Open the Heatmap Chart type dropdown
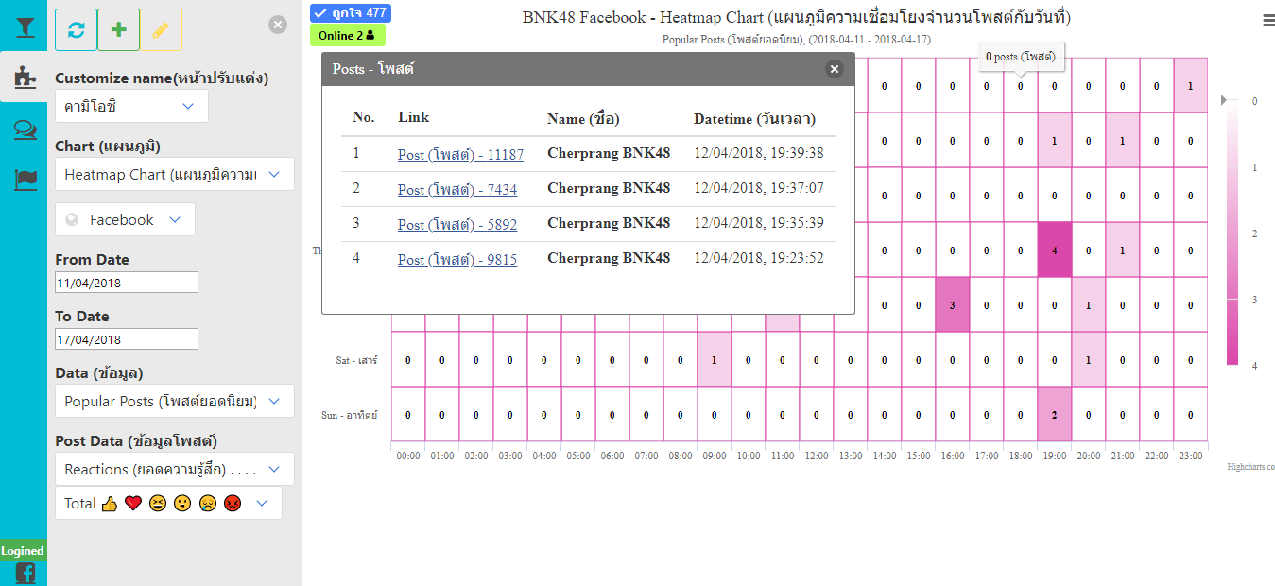The image size is (1275, 586). click(175, 174)
